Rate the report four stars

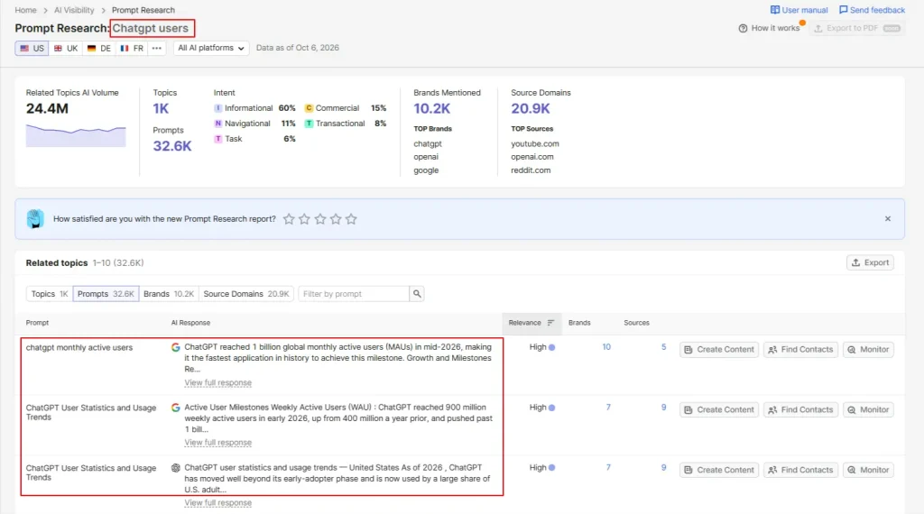point(336,219)
